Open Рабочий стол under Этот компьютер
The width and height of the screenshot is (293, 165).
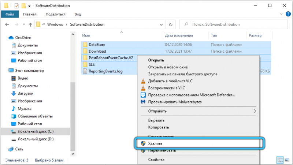(26, 124)
